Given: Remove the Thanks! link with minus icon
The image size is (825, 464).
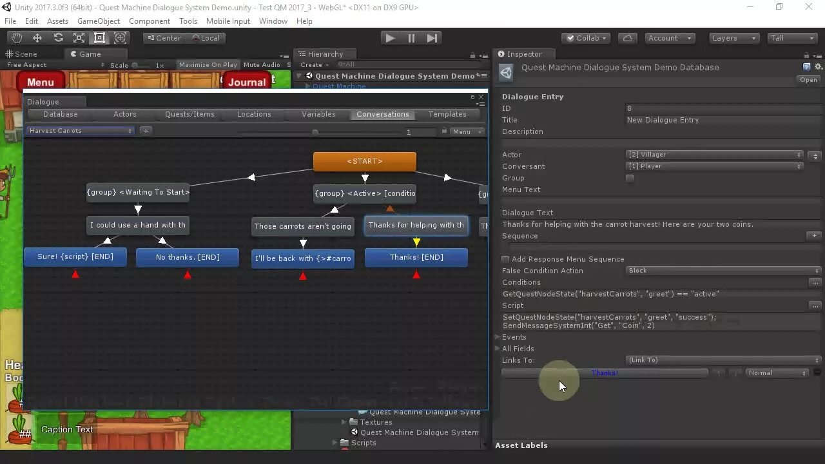Looking at the screenshot, I should pyautogui.click(x=817, y=372).
